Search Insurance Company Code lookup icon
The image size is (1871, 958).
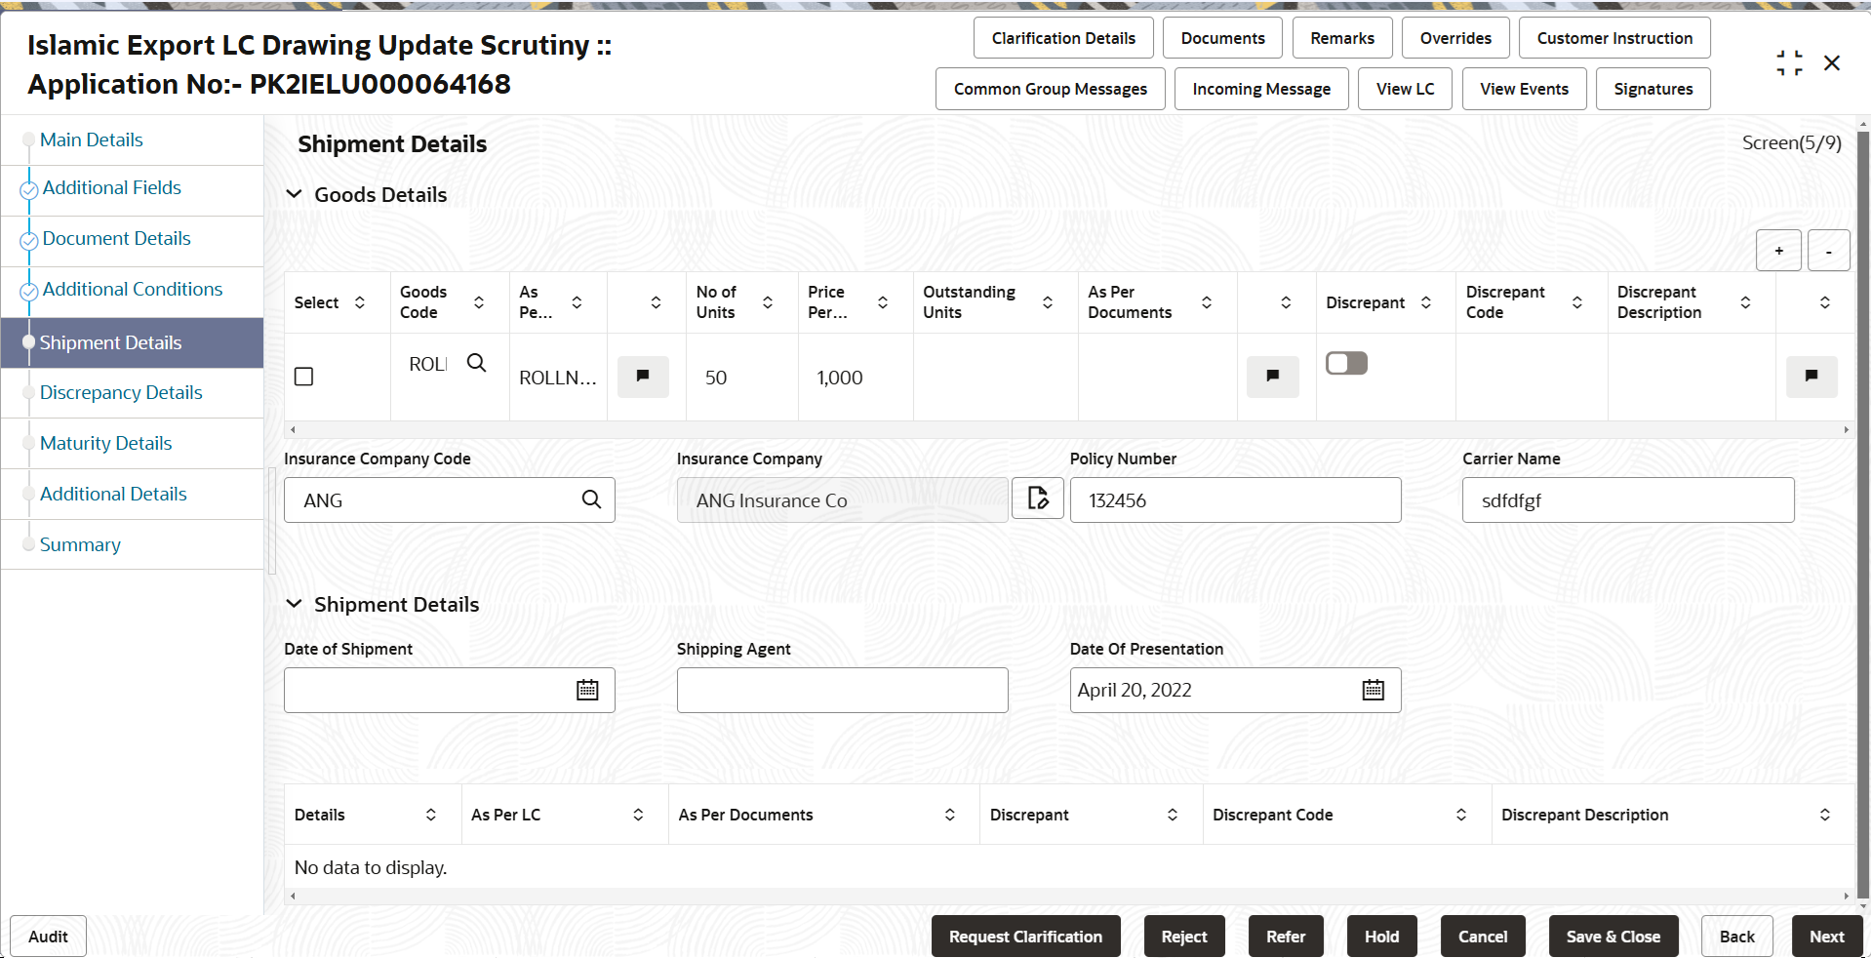(x=591, y=499)
